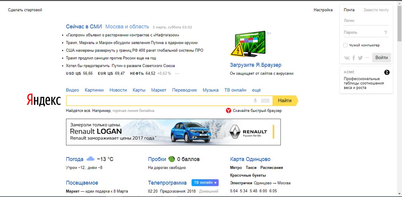Click 'Скачайте быстрый браузер' link

point(257,111)
